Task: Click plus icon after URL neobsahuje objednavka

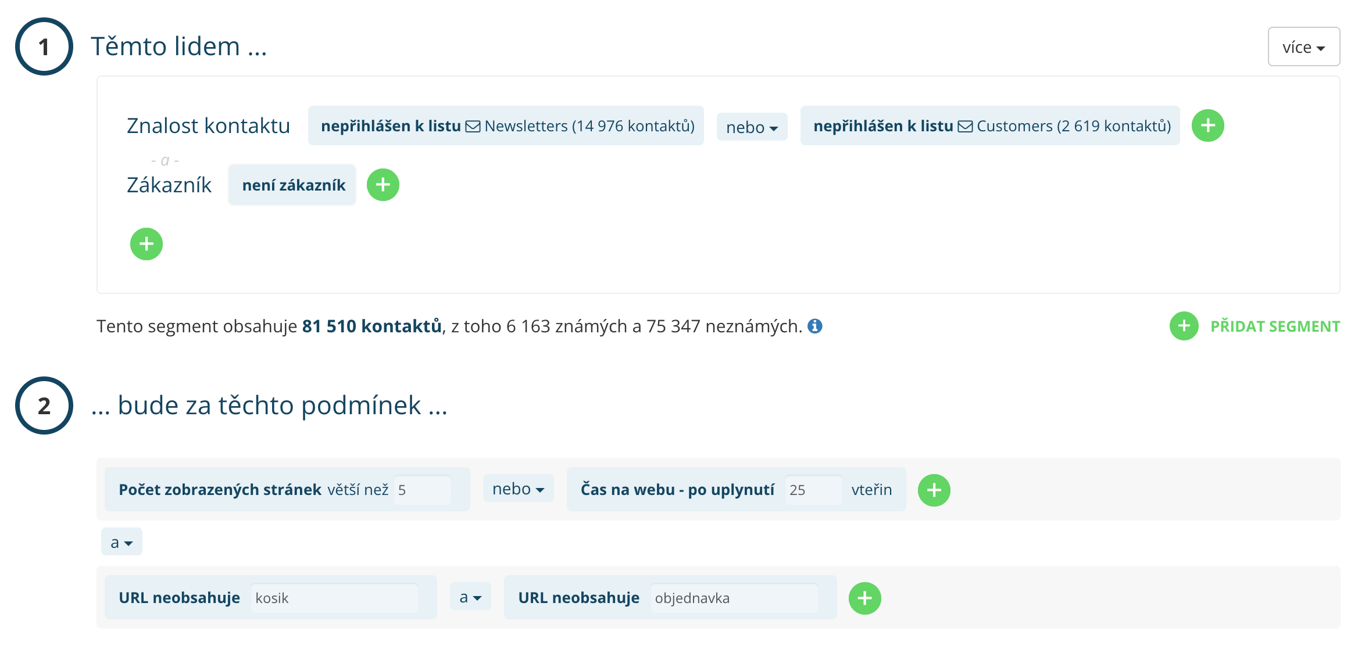Action: (x=864, y=598)
